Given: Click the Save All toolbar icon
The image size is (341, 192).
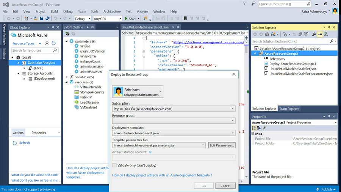Looking at the screenshot, I should pyautogui.click(x=47, y=19).
